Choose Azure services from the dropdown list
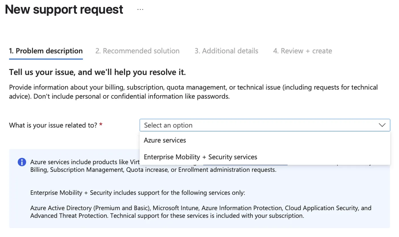Viewport: 399px width, 237px height. point(265,140)
